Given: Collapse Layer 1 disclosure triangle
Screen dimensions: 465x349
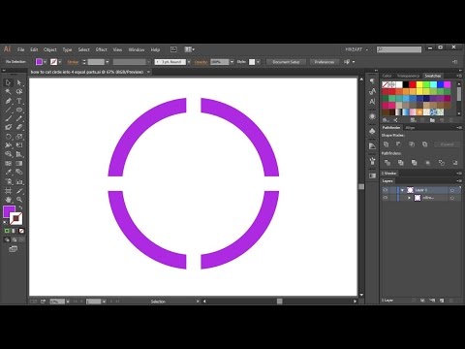Looking at the screenshot, I should pyautogui.click(x=402, y=190).
